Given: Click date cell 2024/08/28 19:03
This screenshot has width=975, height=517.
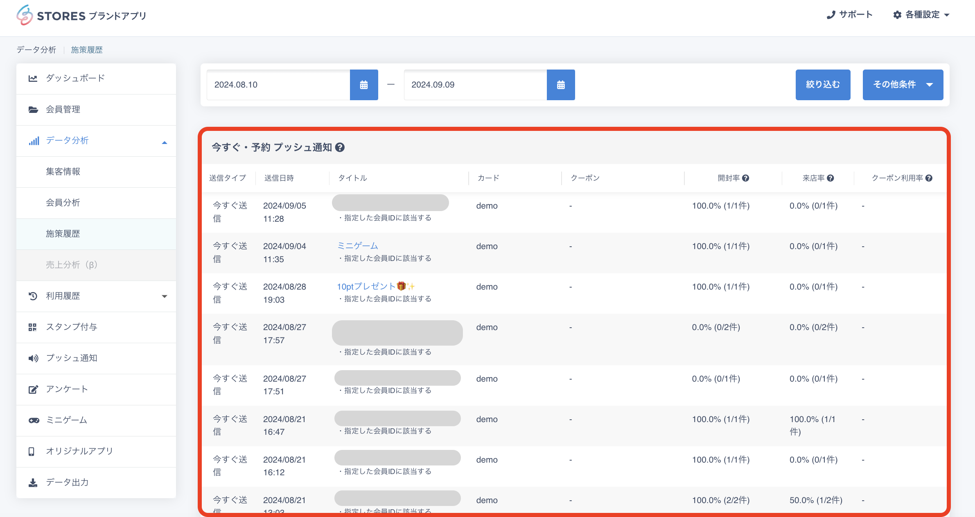Looking at the screenshot, I should point(284,293).
